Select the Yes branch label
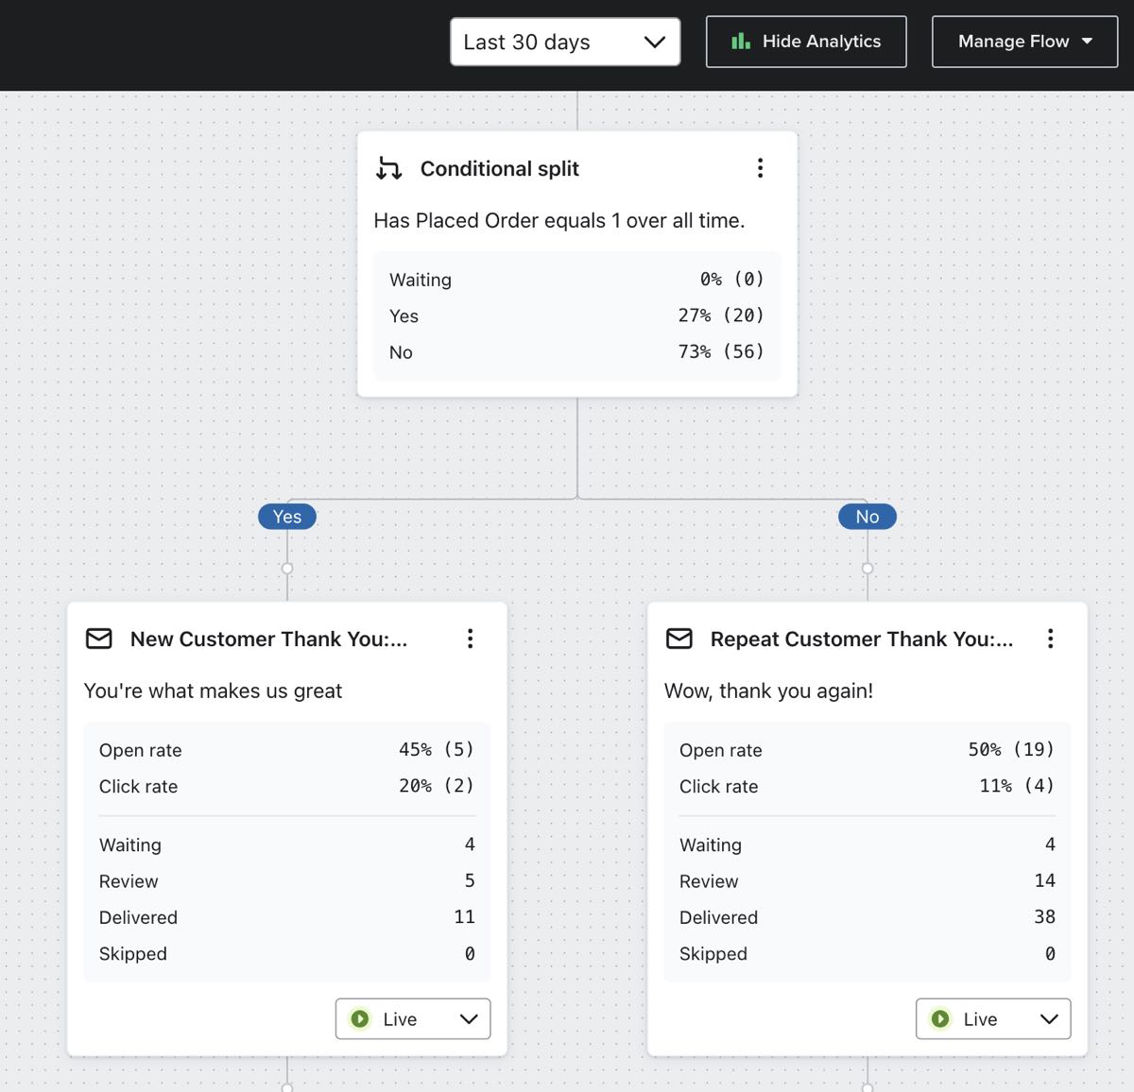The image size is (1134, 1092). tap(286, 516)
